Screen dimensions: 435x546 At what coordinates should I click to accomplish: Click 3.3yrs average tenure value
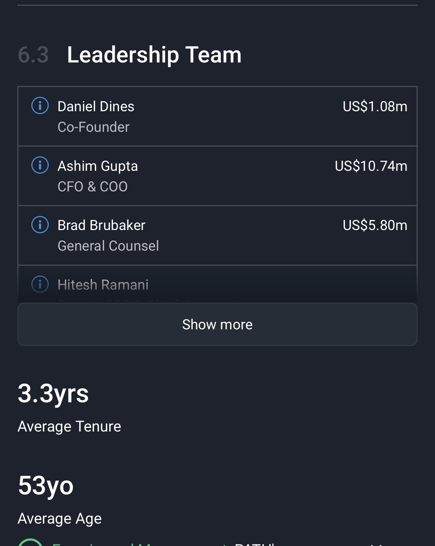[53, 393]
